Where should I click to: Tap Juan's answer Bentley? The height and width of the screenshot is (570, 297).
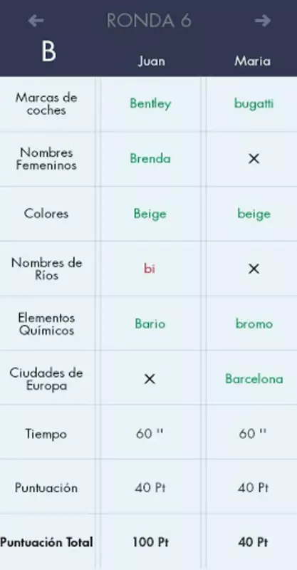(x=150, y=104)
